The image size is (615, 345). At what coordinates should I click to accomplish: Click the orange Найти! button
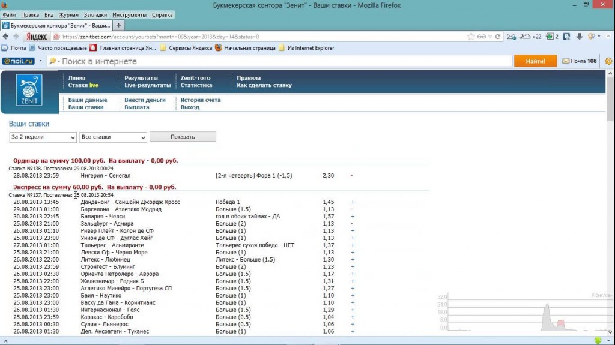[535, 61]
